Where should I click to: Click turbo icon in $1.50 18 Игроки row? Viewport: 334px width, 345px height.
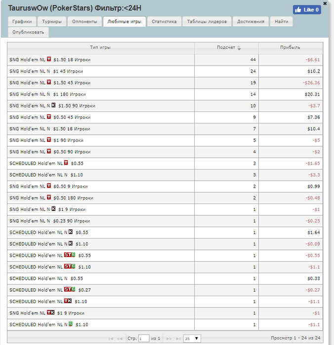[x=49, y=59]
